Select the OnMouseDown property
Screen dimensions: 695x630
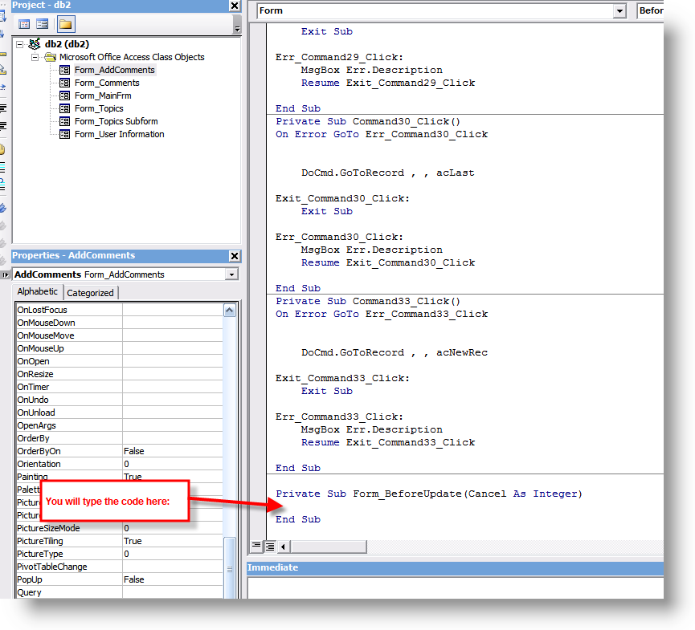46,323
